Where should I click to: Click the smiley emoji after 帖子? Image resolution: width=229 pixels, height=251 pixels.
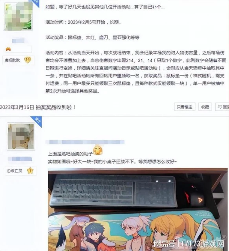point(98,150)
